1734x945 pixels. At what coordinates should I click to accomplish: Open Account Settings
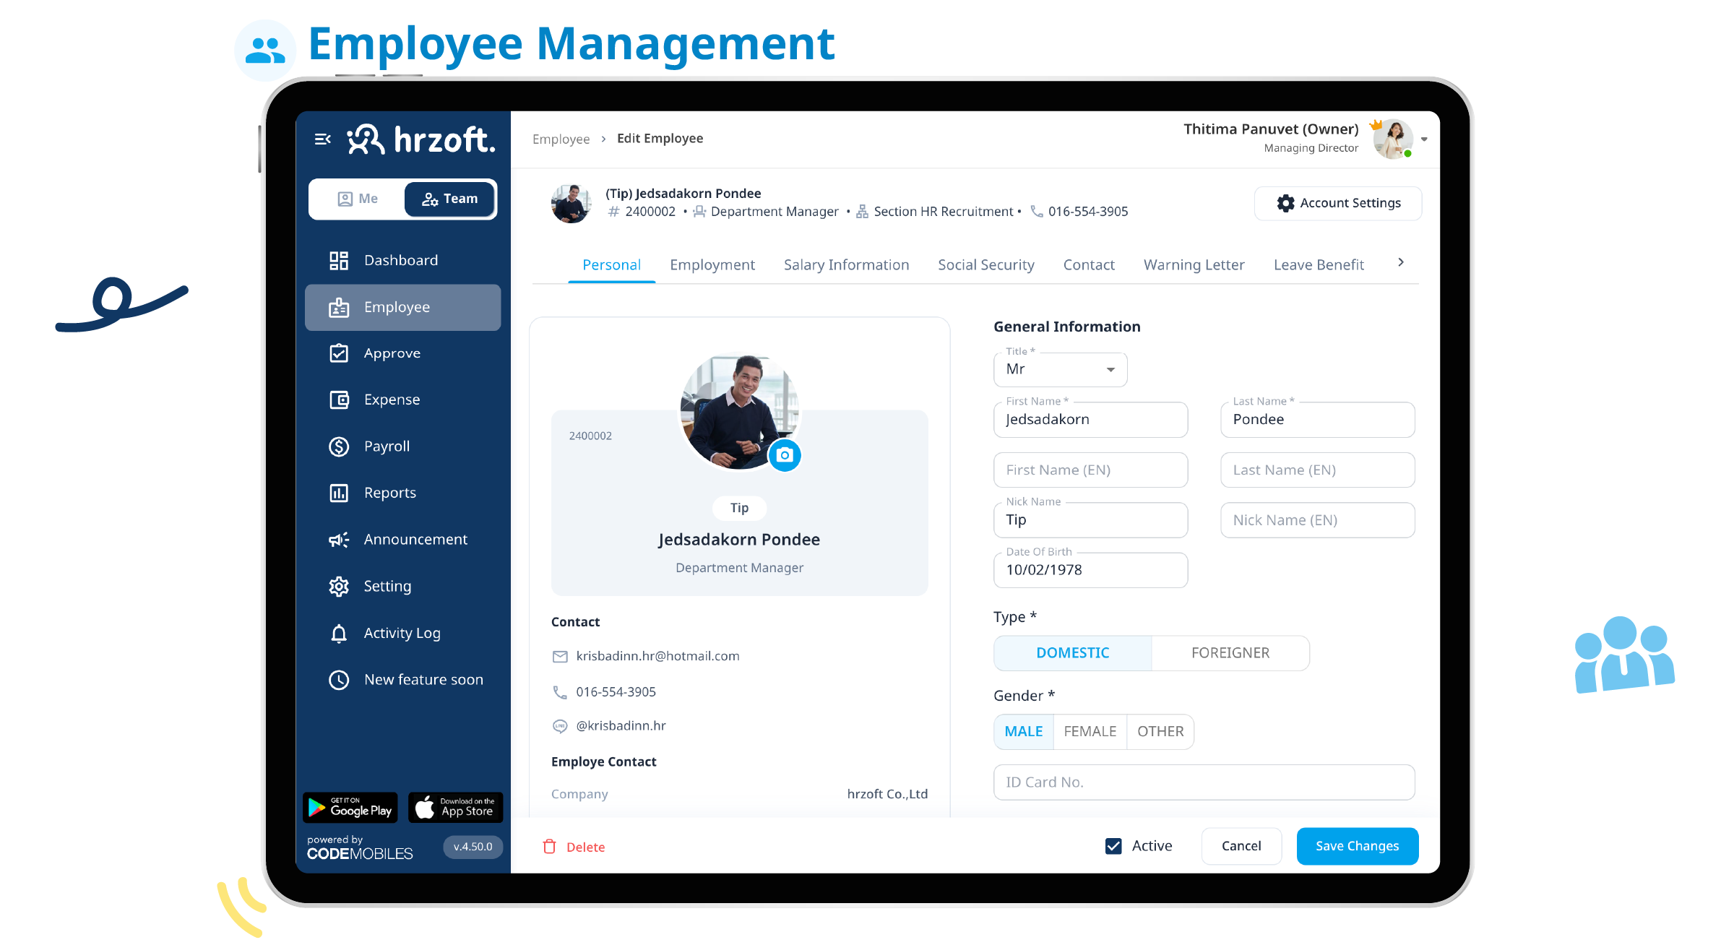coord(1338,203)
